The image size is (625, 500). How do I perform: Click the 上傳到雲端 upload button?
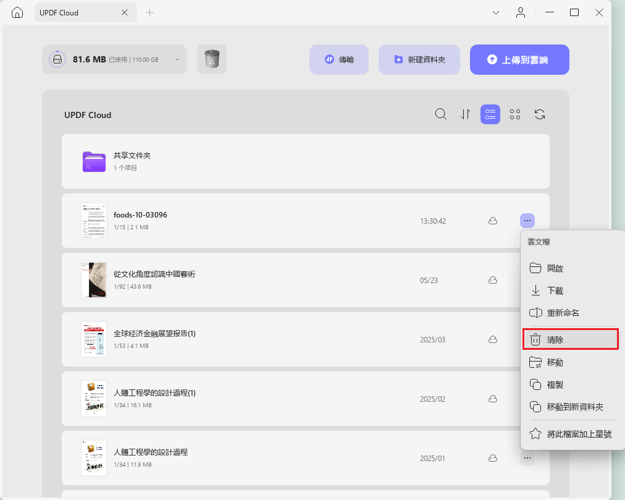519,59
